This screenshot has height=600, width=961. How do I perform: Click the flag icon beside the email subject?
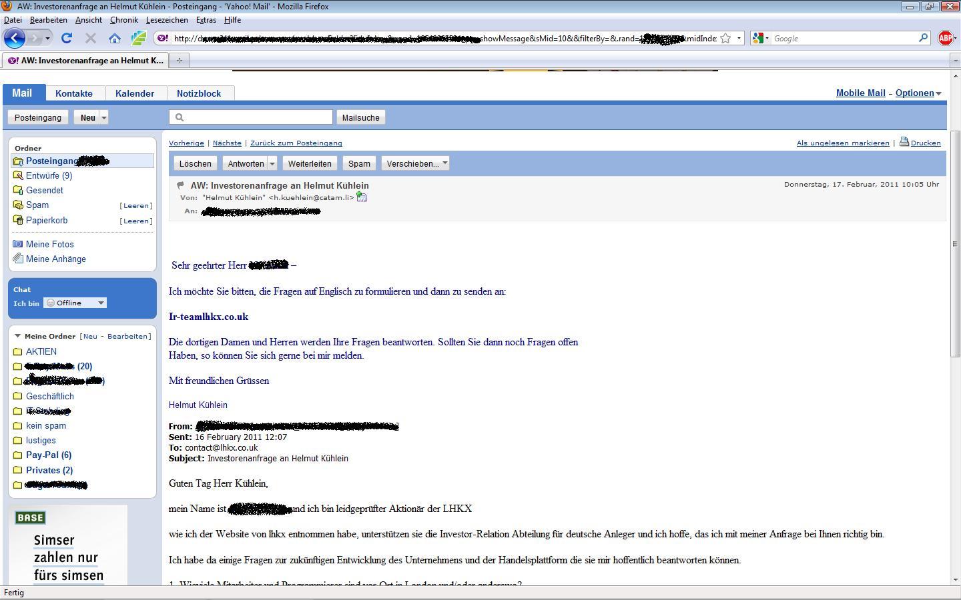pyautogui.click(x=180, y=185)
